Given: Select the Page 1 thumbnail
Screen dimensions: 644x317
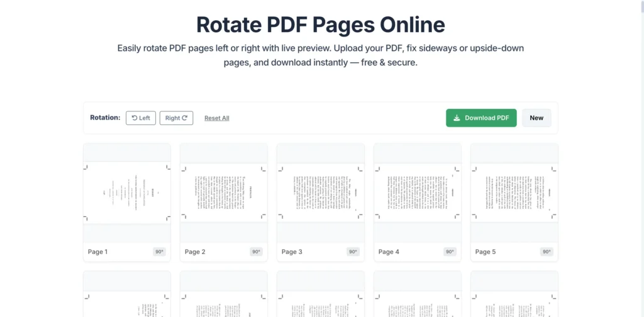Looking at the screenshot, I should 127,192.
